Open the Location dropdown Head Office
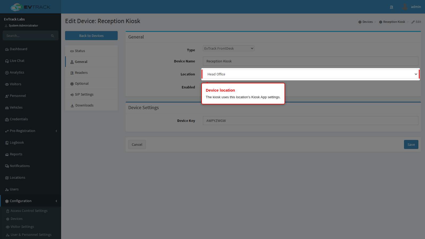The width and height of the screenshot is (425, 239). pyautogui.click(x=311, y=74)
